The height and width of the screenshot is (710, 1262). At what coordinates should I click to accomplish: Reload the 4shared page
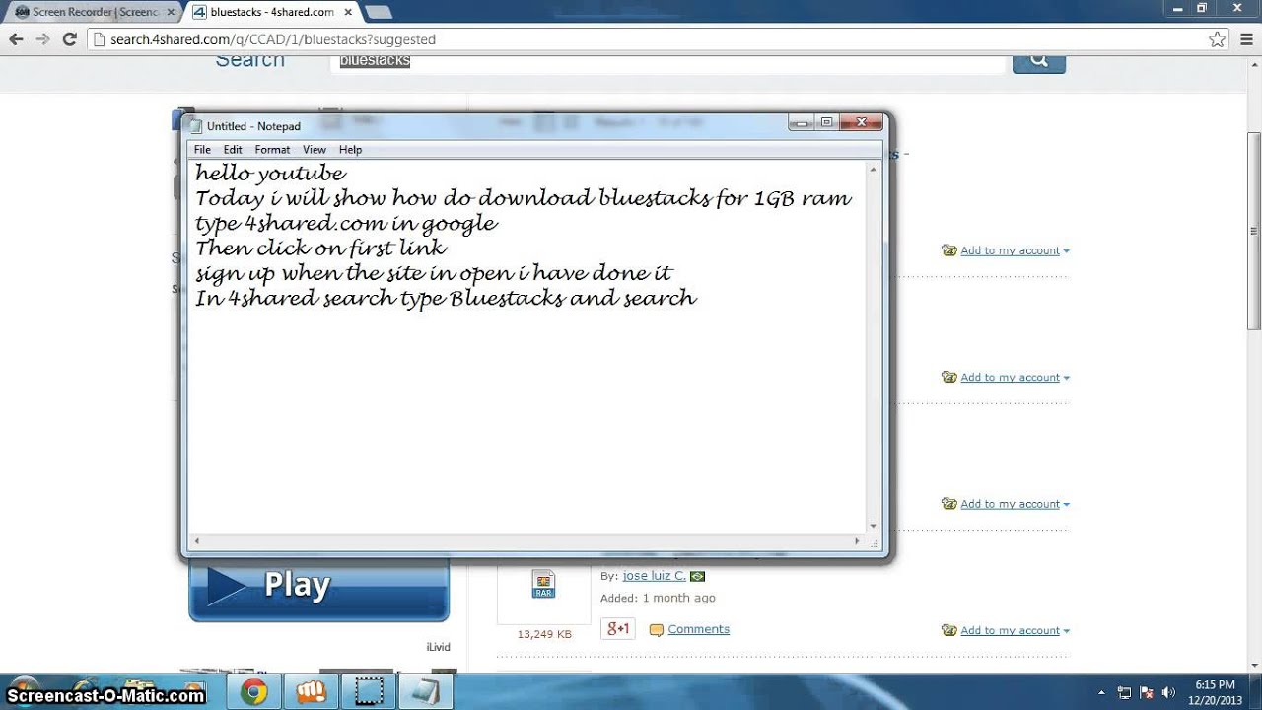[x=69, y=39]
